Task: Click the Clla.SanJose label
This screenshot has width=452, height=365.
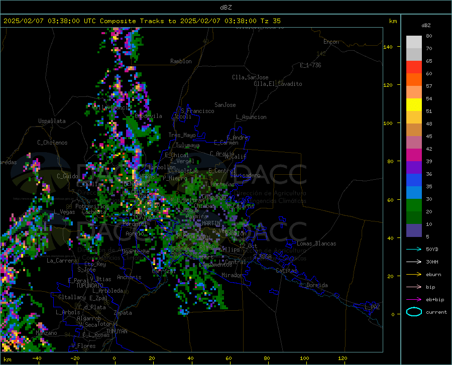Action: tap(250, 77)
